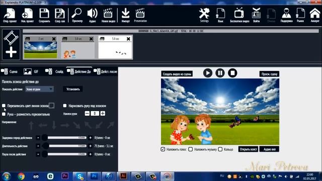322x181 pixels.
Task: Click Новое видео clapperboard icon
Action: click(108, 15)
